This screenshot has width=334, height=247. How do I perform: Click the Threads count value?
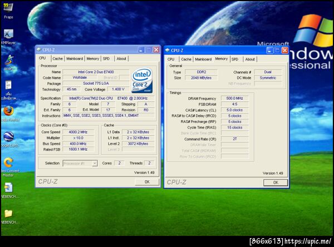[149, 163]
